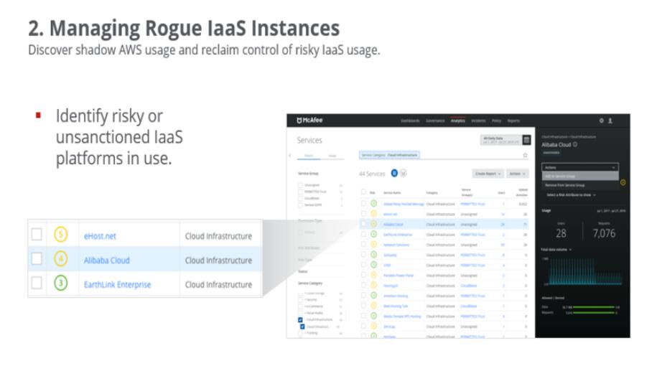Check the Unassigned service group filter
The height and width of the screenshot is (371, 657).
[x=300, y=185]
